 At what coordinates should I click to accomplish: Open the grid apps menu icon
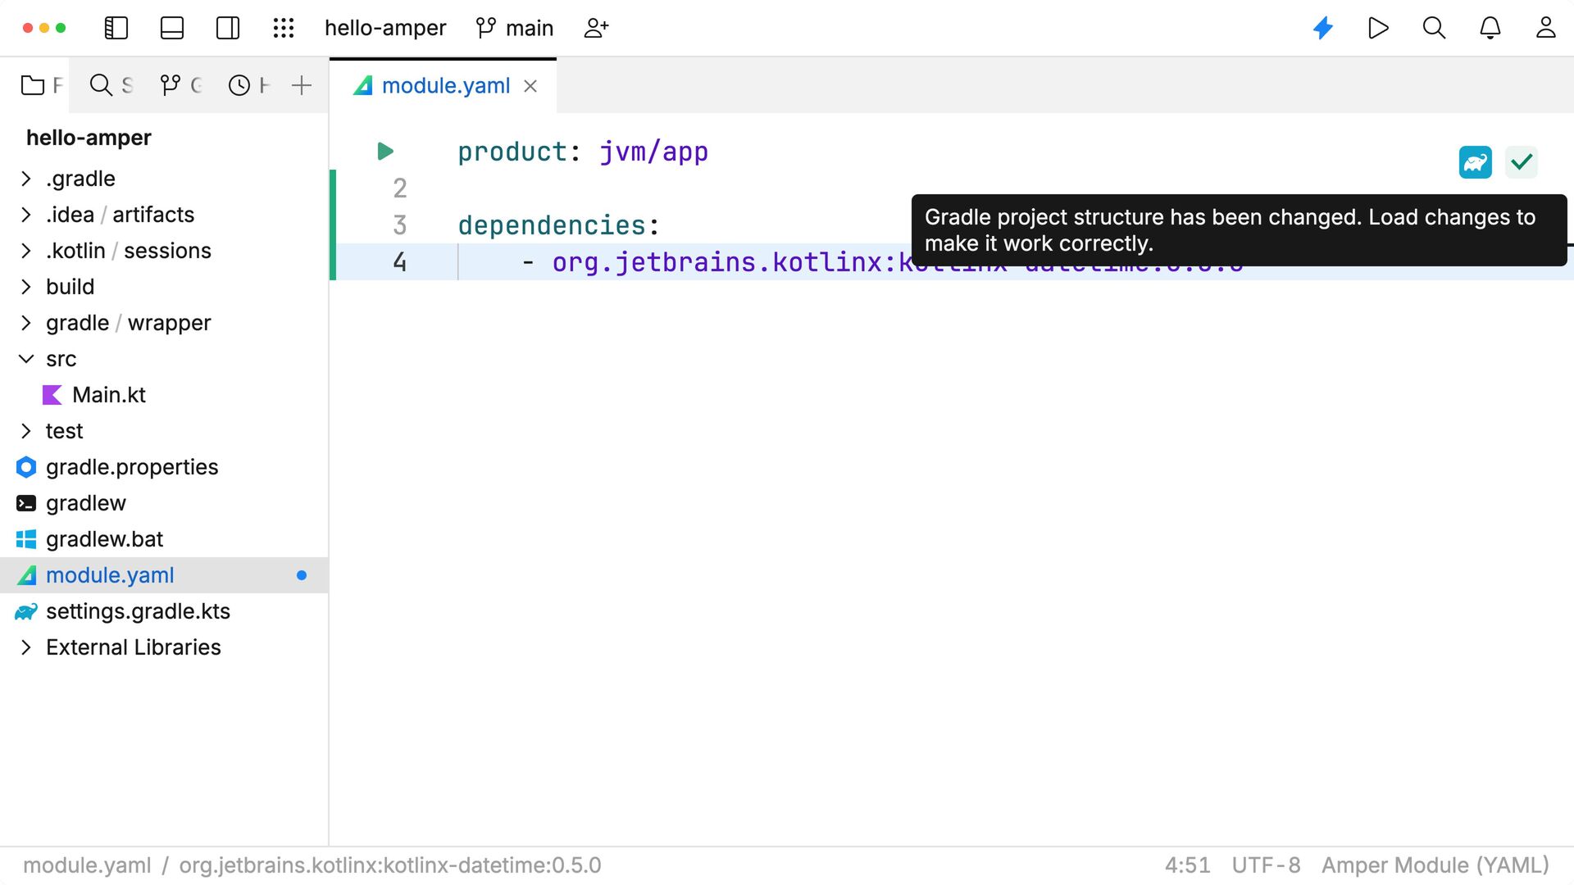click(284, 28)
